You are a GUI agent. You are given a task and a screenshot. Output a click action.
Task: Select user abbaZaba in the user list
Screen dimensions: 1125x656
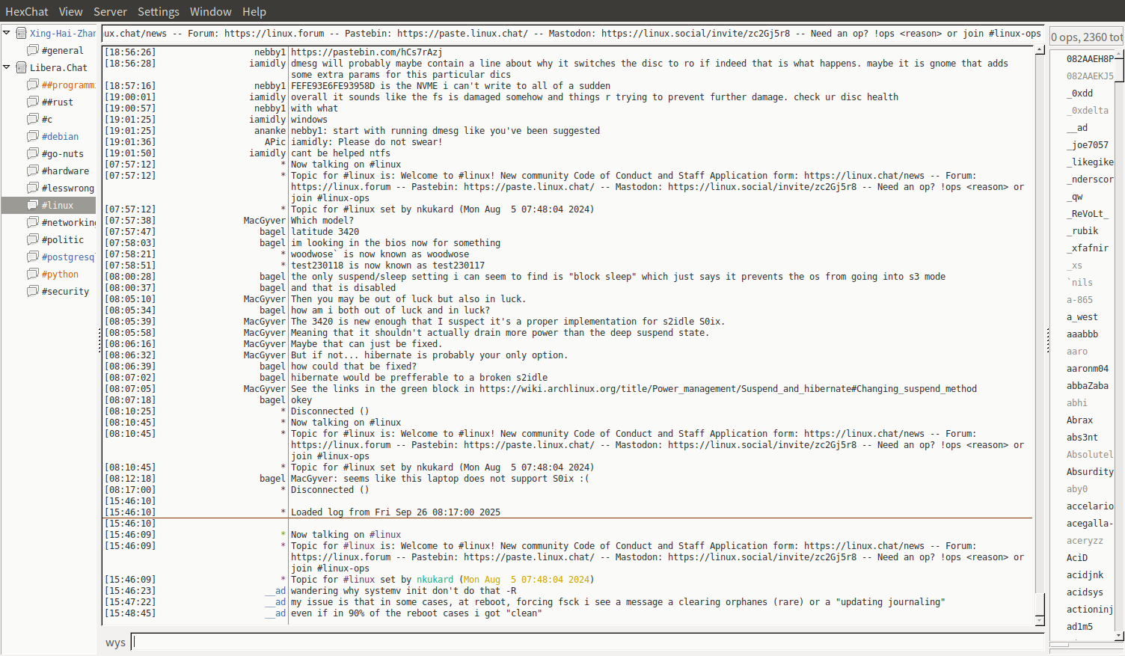pyautogui.click(x=1087, y=386)
